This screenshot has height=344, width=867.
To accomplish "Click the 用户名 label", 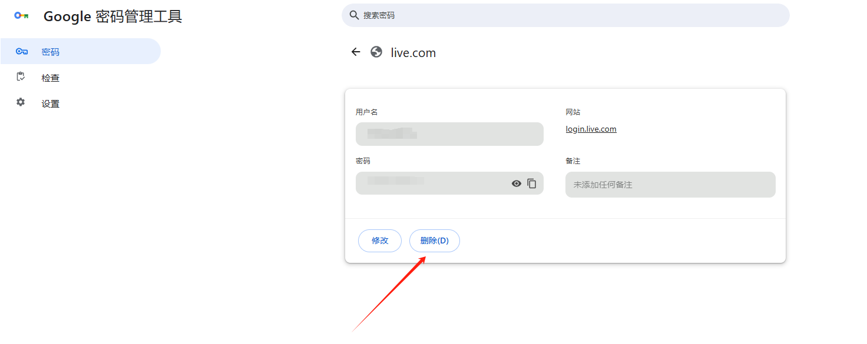I will (x=367, y=112).
